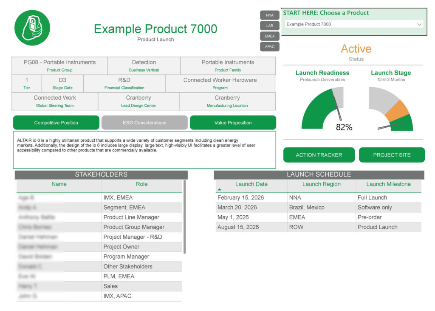Open the ACTION TRACKER button
This screenshot has width=435, height=311.
click(319, 155)
